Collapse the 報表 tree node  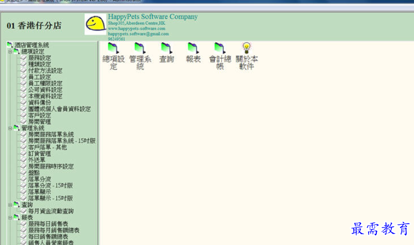tap(10, 218)
